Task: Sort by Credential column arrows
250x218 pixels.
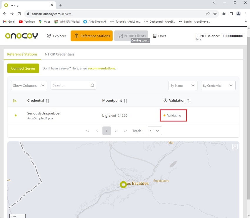Action: [x=48, y=101]
